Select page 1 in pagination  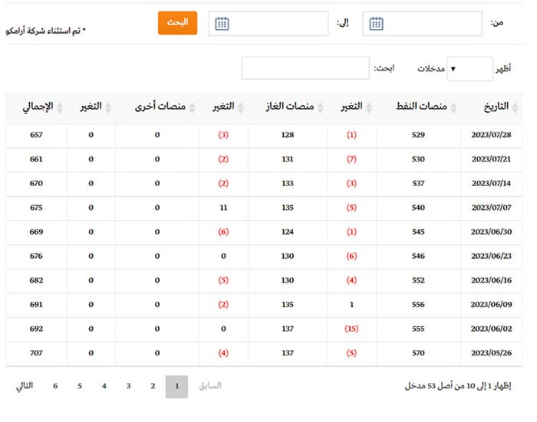point(176,387)
